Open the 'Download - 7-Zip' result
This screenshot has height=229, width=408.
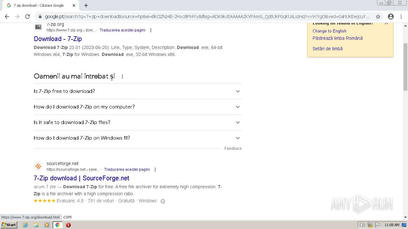pyautogui.click(x=58, y=39)
